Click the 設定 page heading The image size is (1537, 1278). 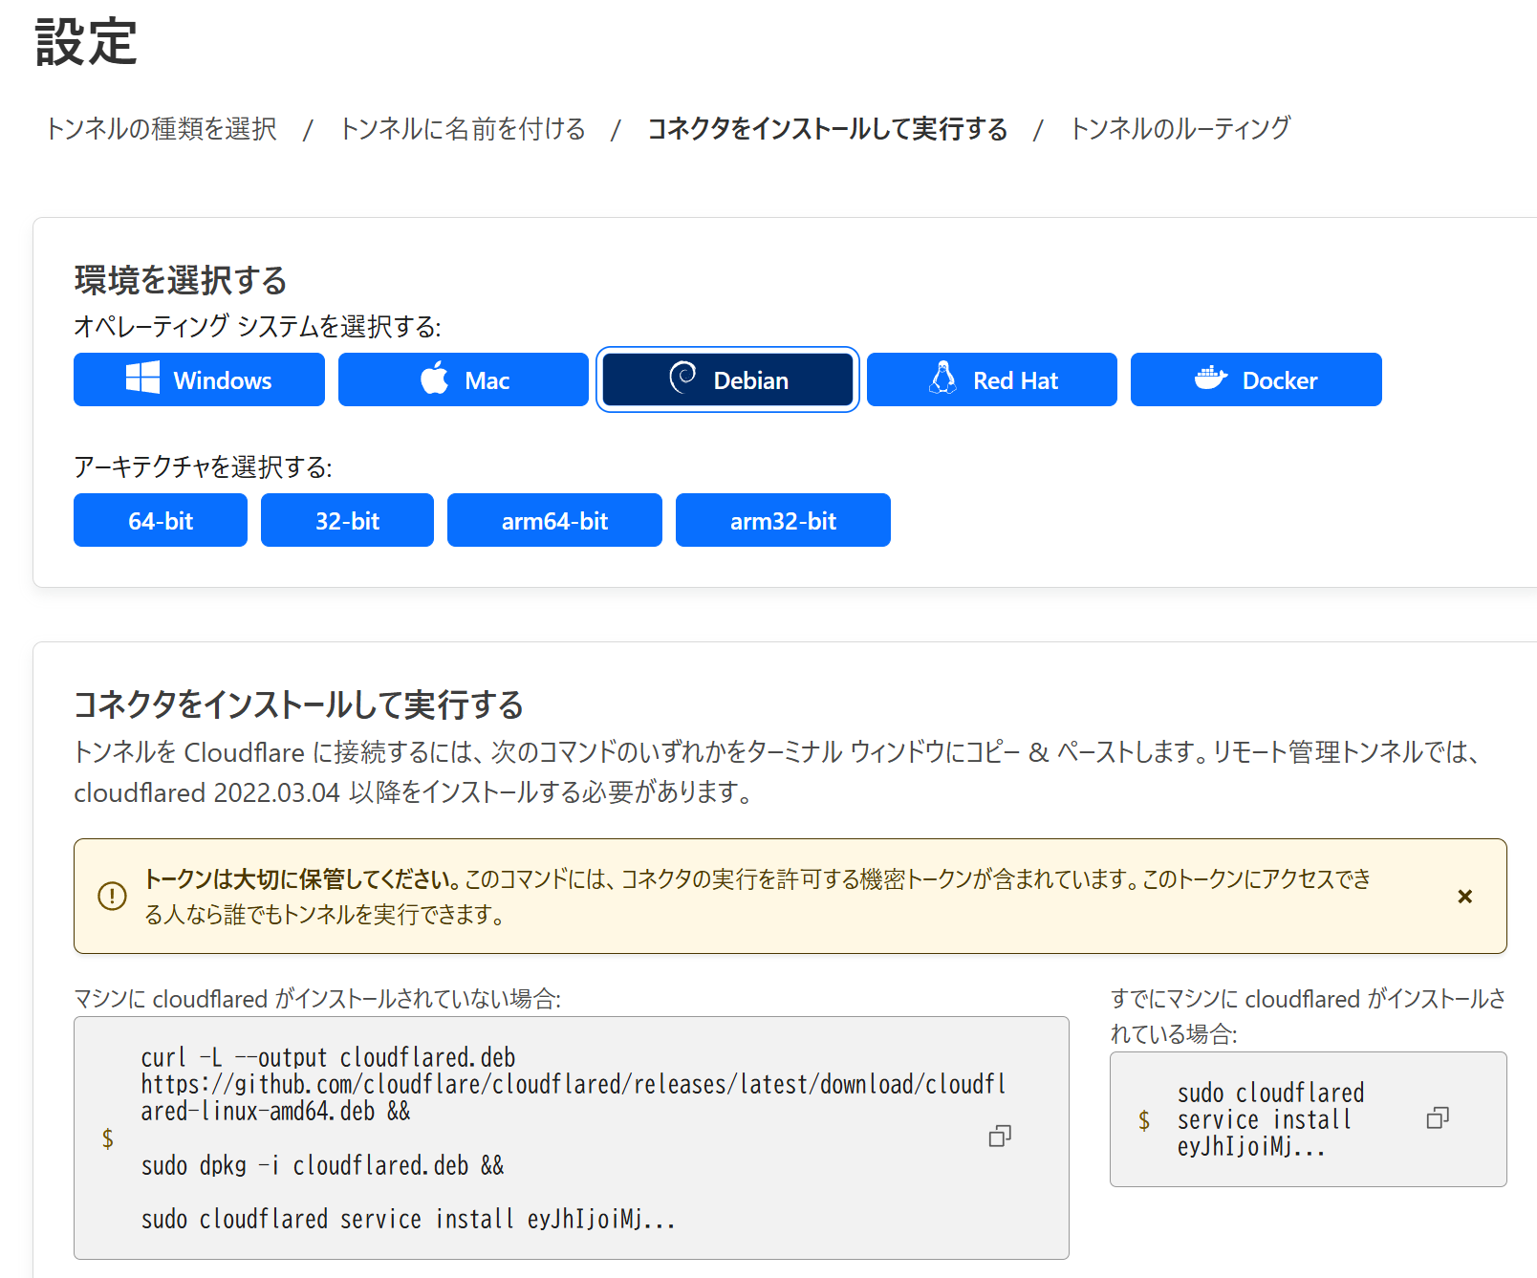tap(84, 42)
